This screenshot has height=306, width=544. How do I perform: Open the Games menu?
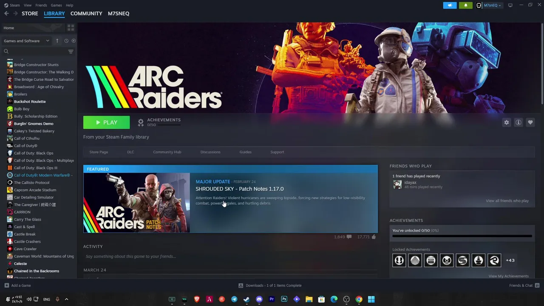(56, 5)
